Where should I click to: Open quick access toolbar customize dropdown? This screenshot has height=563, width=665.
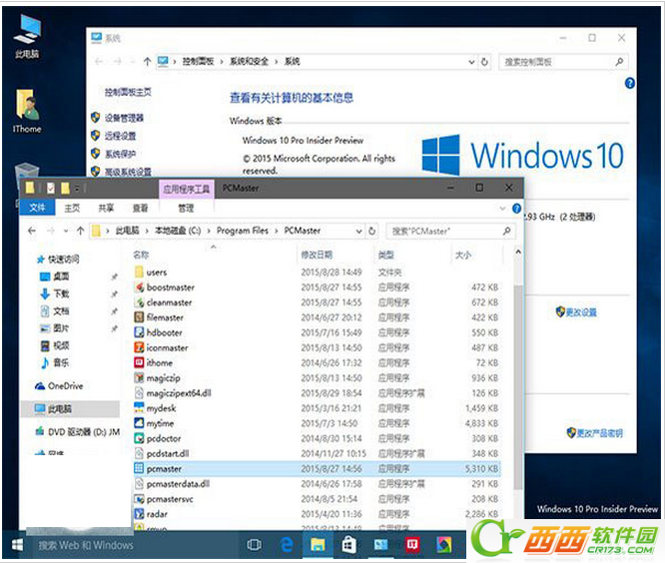coord(77,189)
